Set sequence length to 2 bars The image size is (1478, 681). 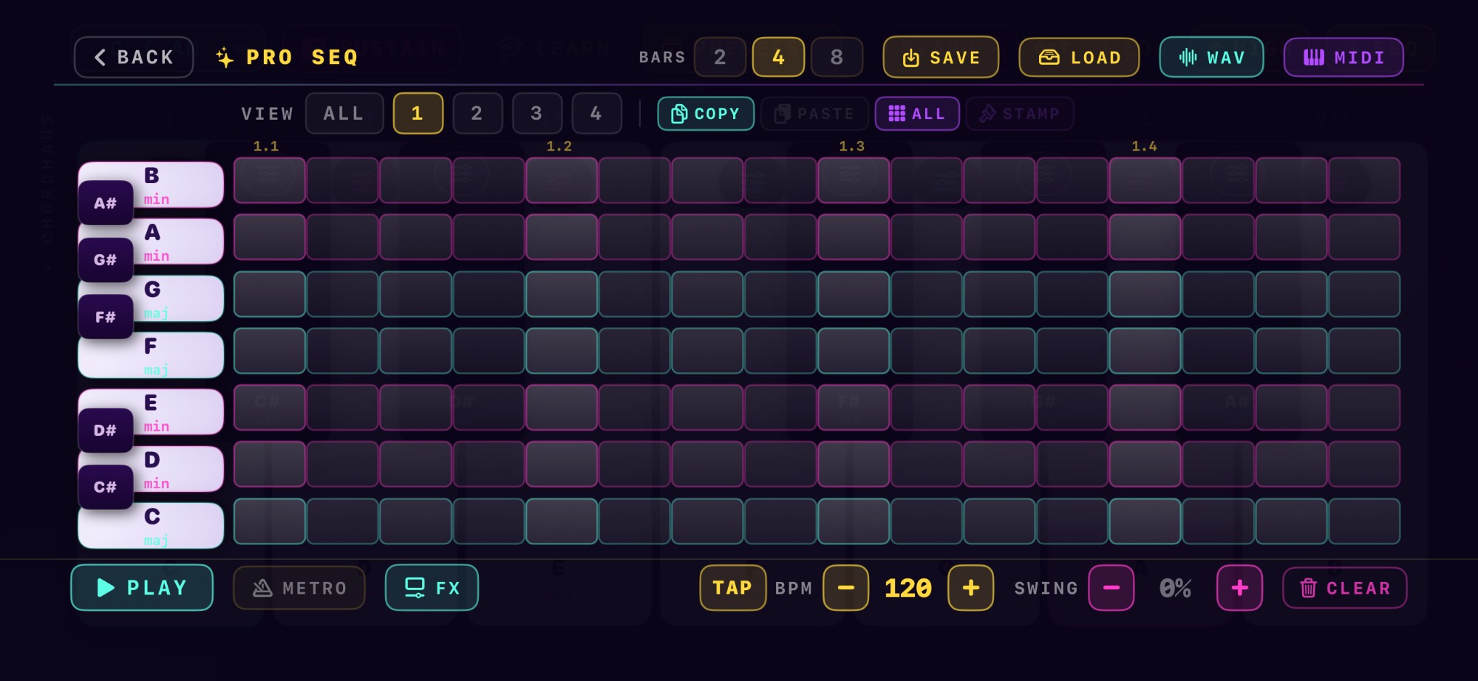click(x=720, y=57)
